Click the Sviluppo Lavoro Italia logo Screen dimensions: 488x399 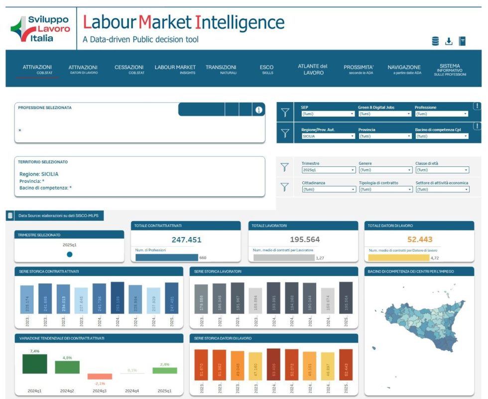coord(41,29)
